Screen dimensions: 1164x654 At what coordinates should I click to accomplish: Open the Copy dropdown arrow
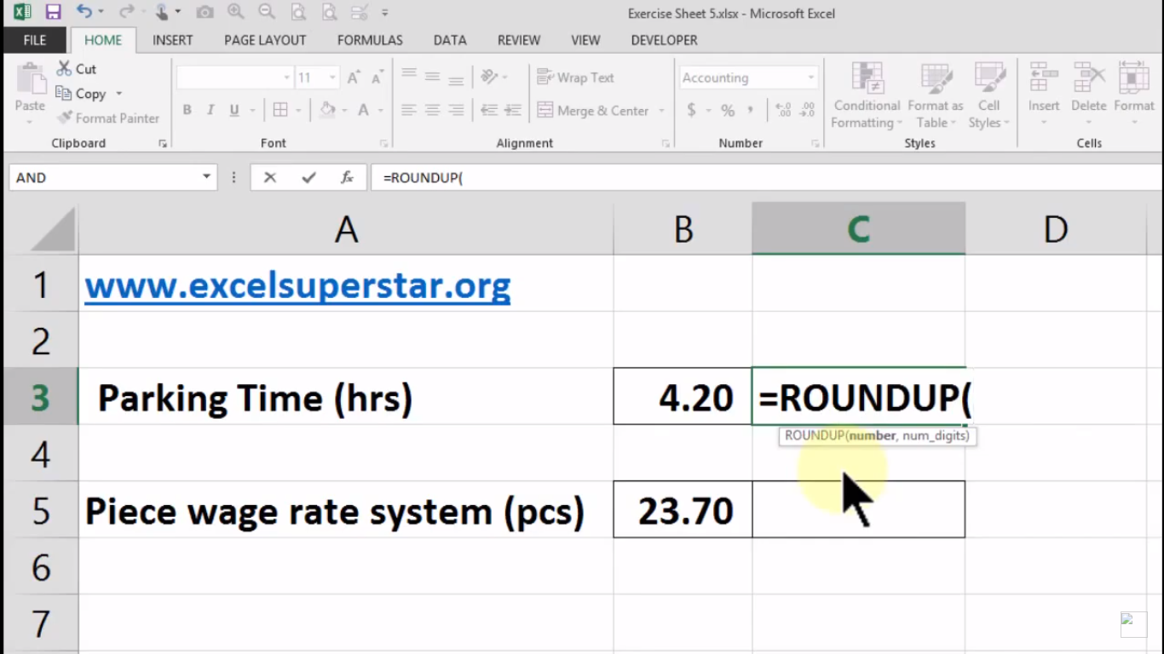[x=119, y=94]
